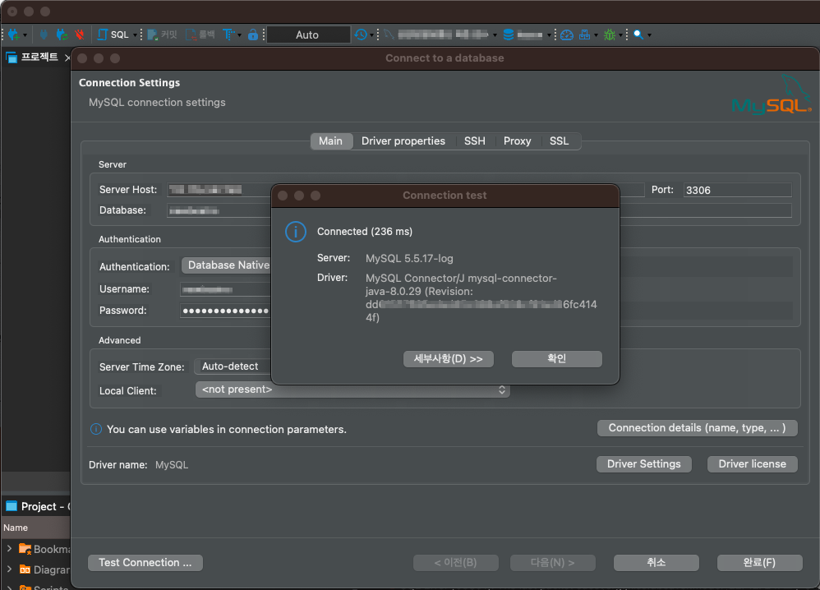This screenshot has height=590, width=820.
Task: Click the transaction log clock icon
Action: pos(361,35)
